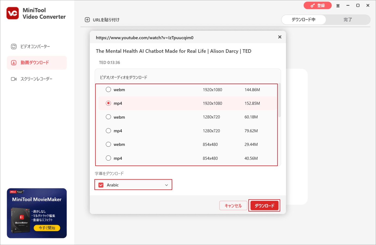Click the 152.85M file size value
This screenshot has height=245, width=376.
click(x=252, y=103)
